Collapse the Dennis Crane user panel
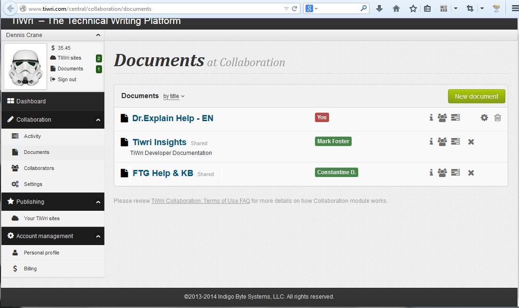The height and width of the screenshot is (308, 519). [98, 35]
